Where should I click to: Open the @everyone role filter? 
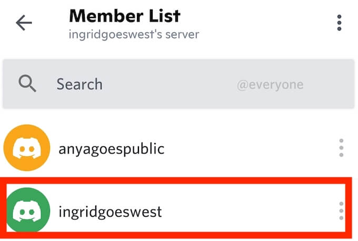[x=270, y=84]
